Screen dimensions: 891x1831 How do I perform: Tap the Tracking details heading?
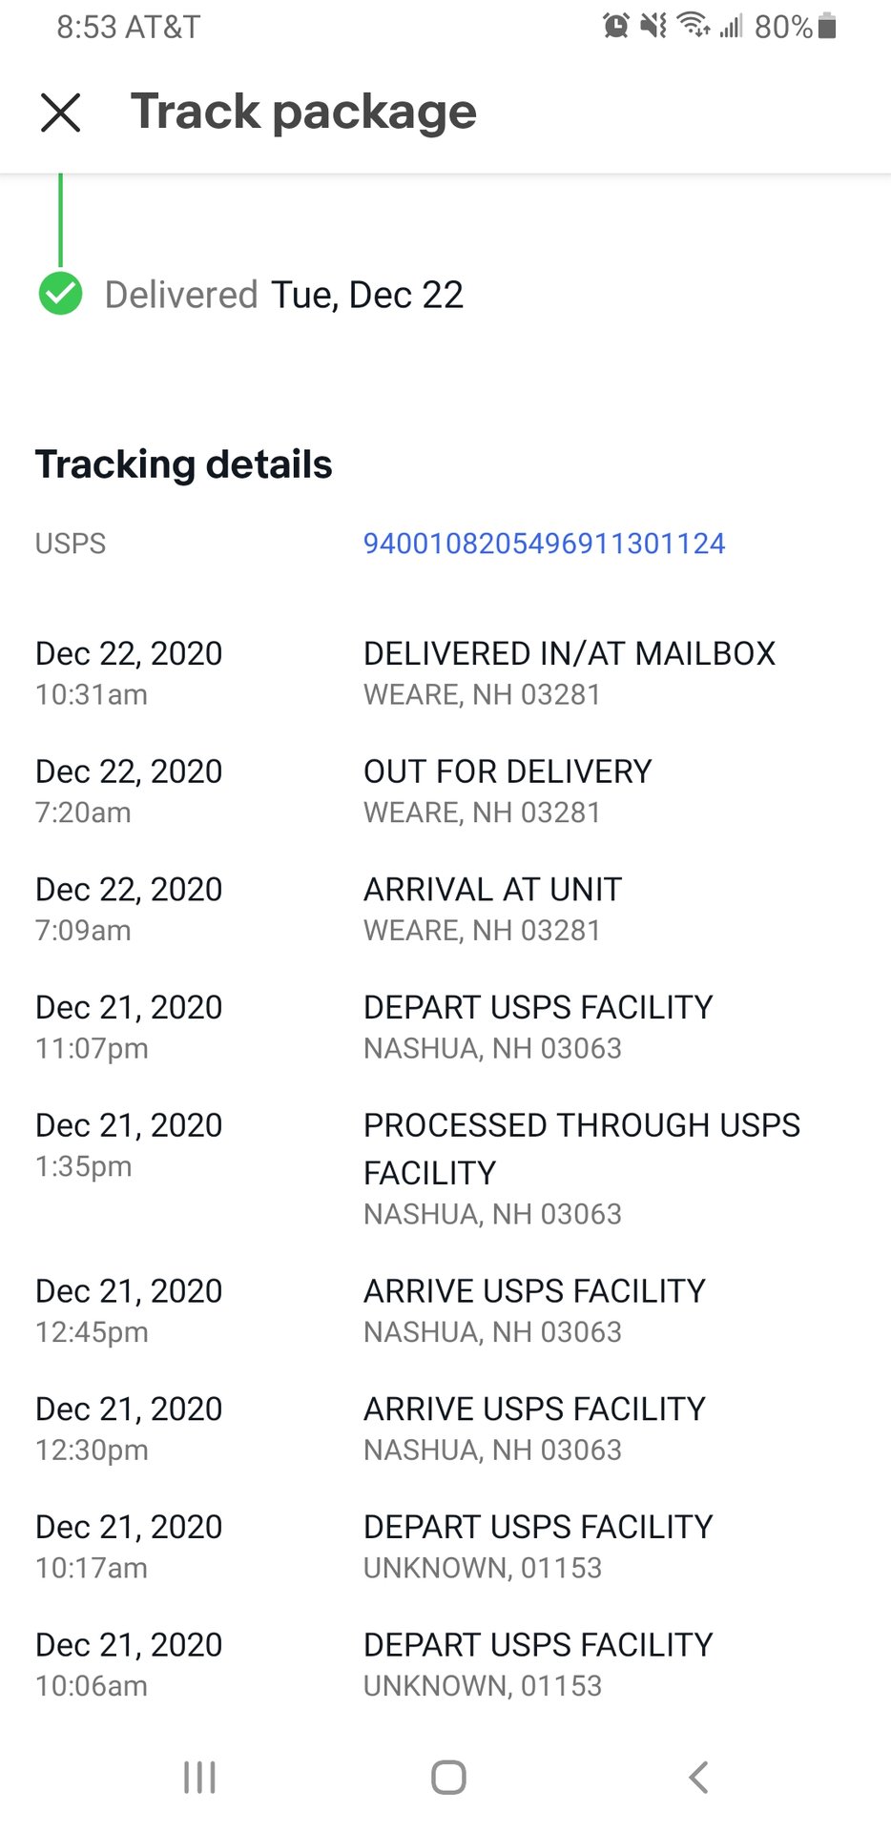(184, 464)
